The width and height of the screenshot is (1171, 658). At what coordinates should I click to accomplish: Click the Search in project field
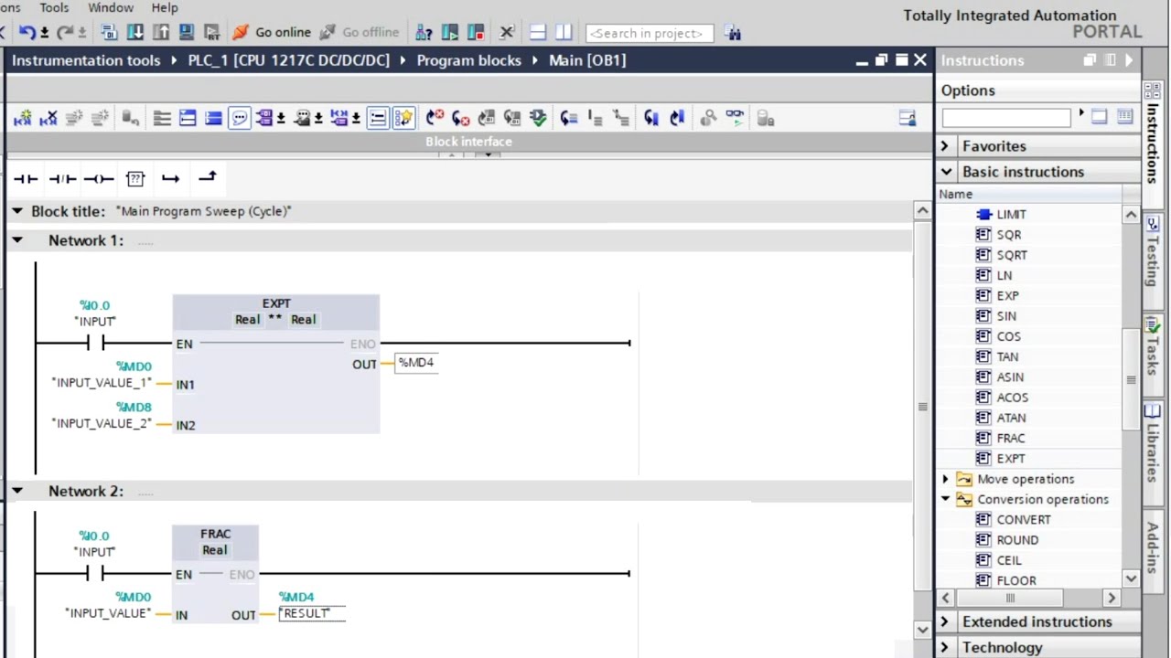tap(650, 33)
